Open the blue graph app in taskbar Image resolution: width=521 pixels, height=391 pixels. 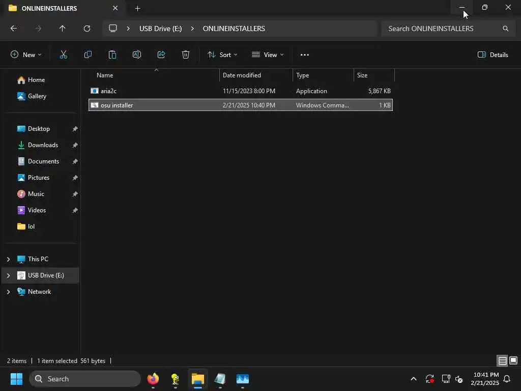click(243, 379)
